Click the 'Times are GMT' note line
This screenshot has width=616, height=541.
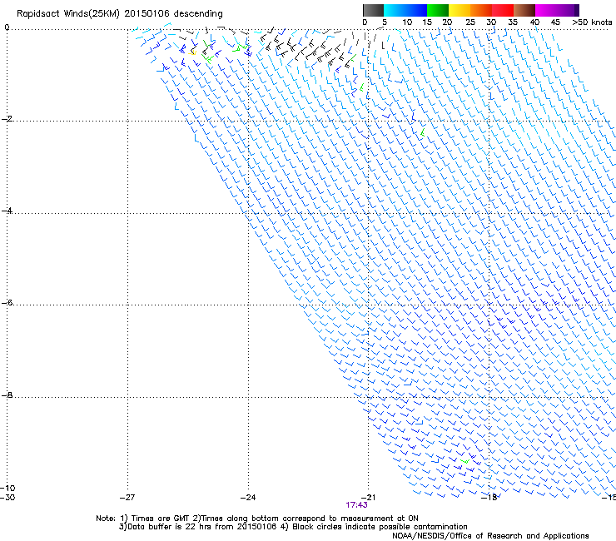coord(257,519)
